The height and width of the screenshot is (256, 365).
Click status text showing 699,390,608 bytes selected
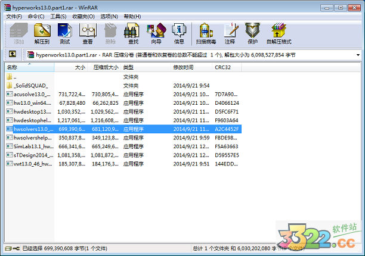pyautogui.click(x=65, y=249)
